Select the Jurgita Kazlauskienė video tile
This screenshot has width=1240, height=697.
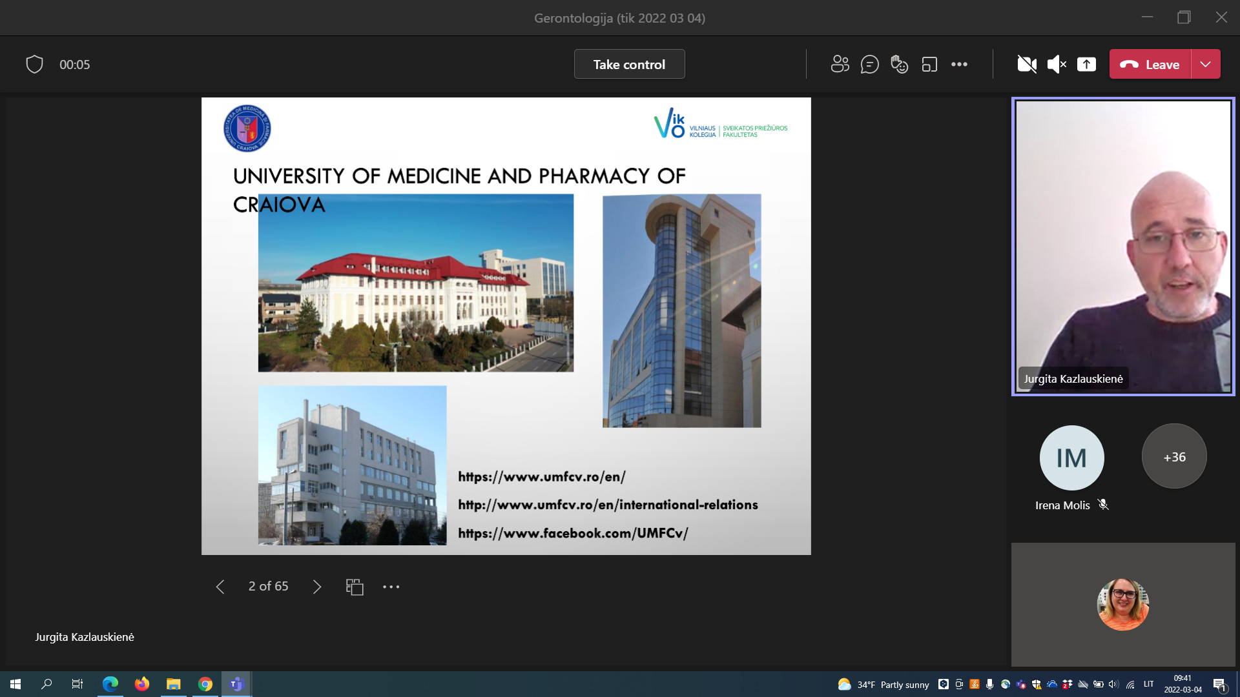point(1122,246)
